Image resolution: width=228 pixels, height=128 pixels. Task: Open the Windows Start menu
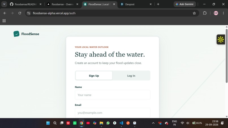[48, 123]
